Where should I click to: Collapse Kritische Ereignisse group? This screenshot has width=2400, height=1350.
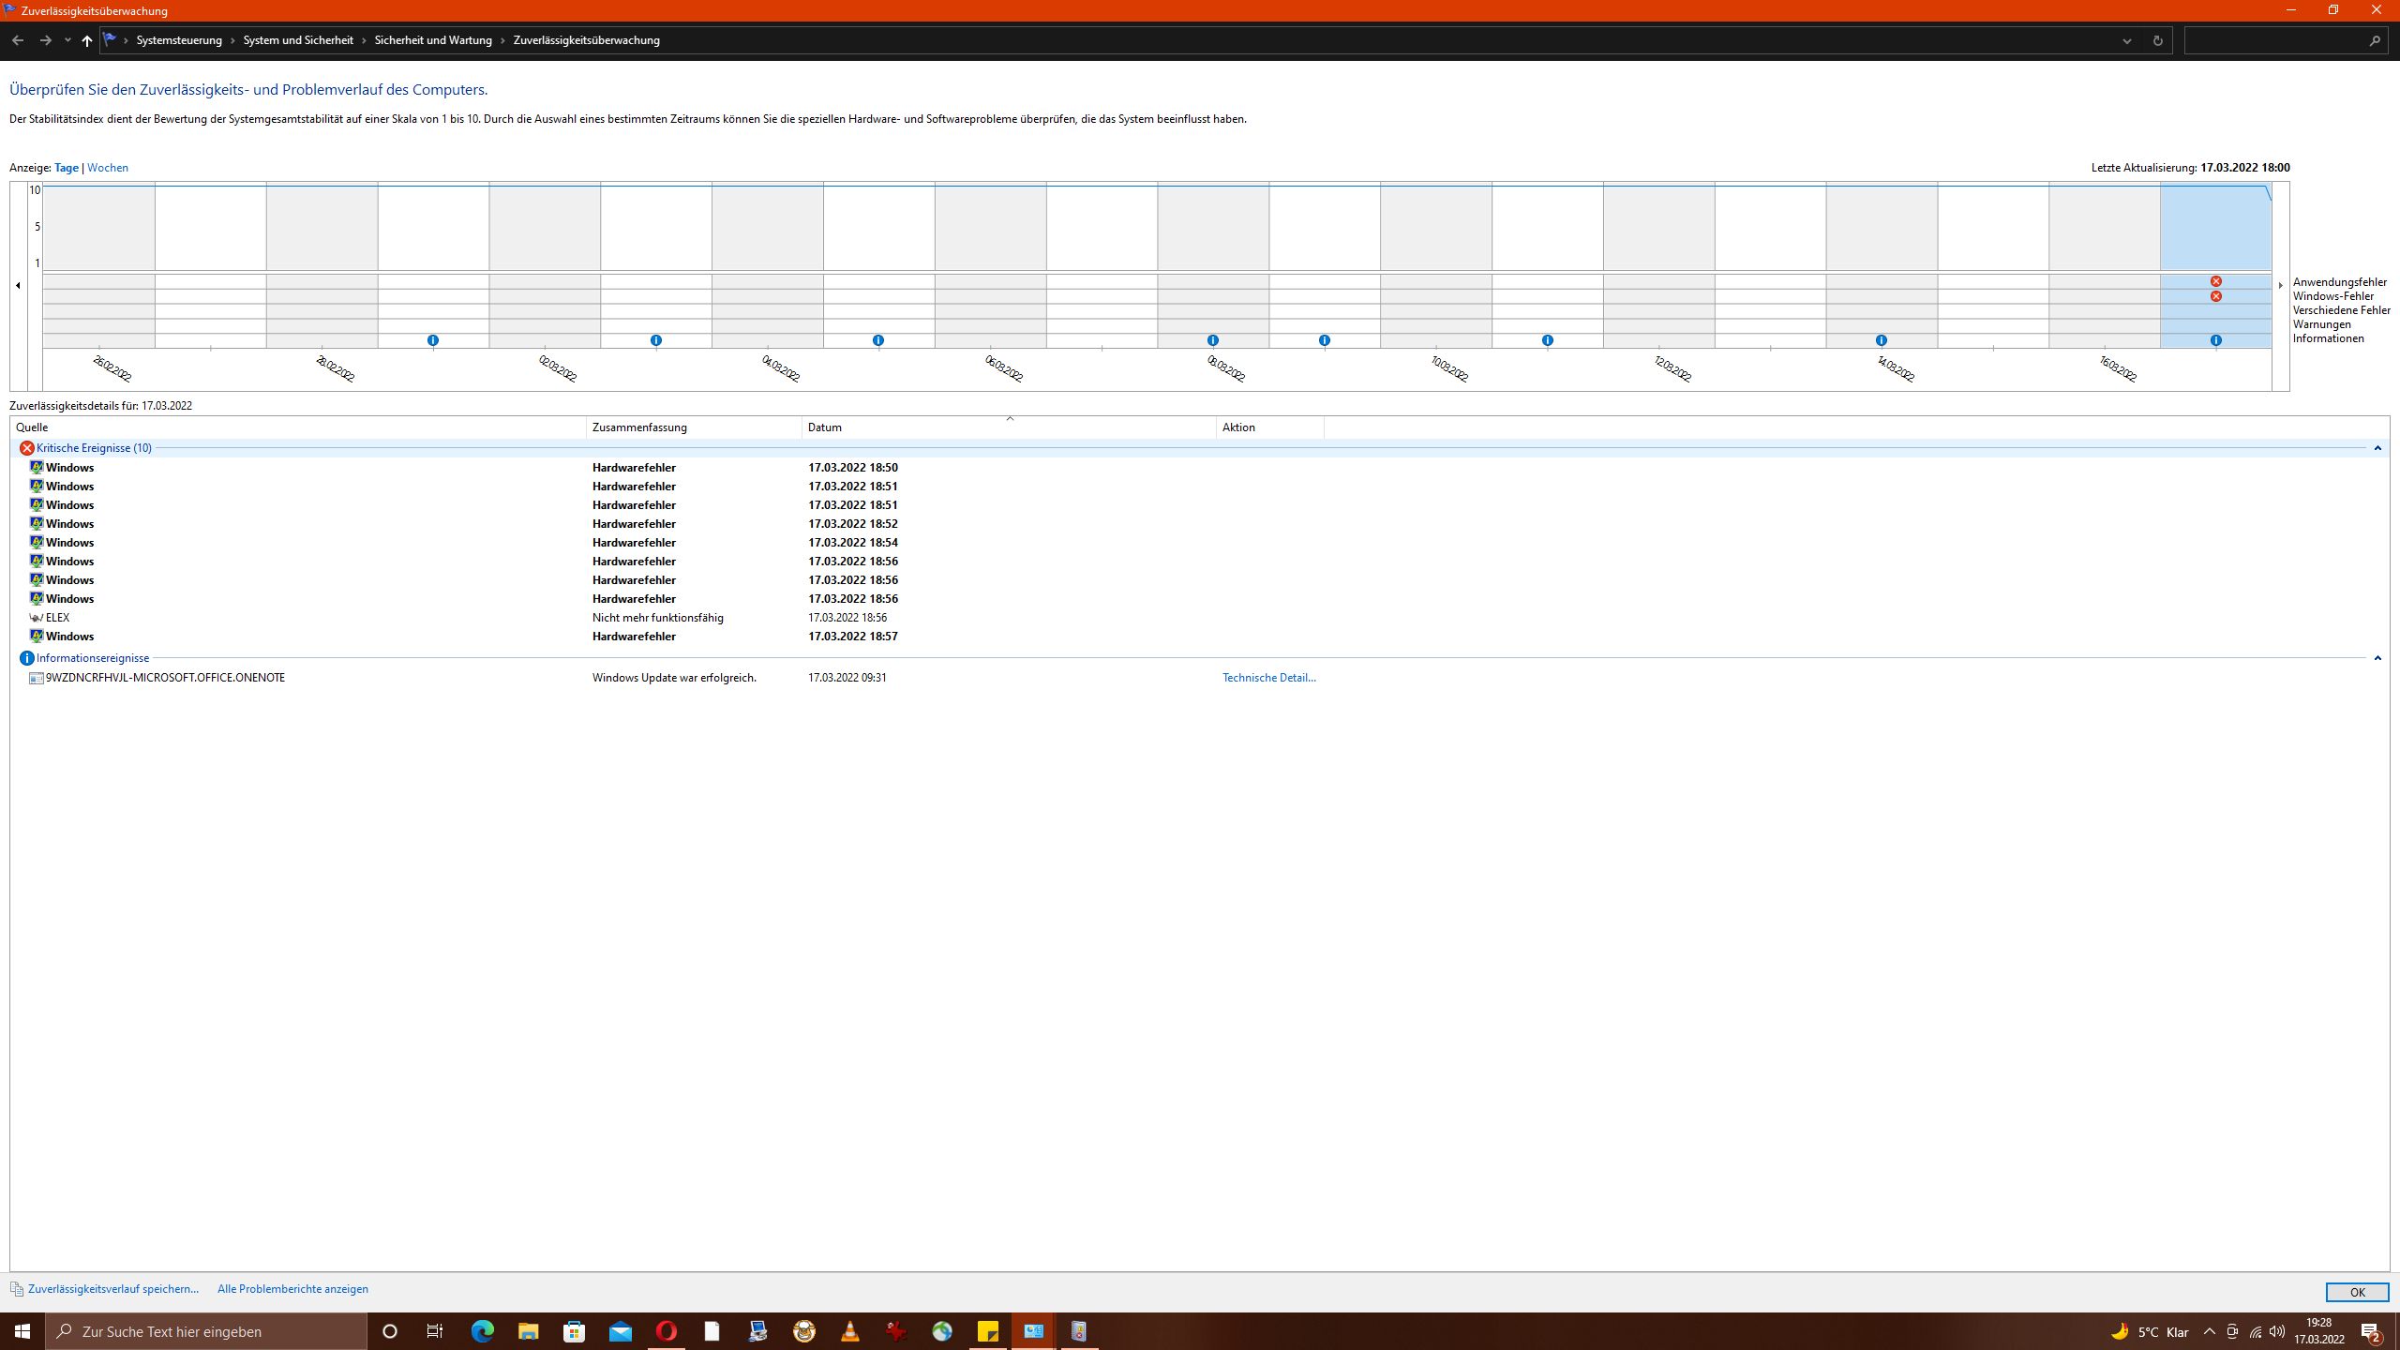(x=2377, y=448)
